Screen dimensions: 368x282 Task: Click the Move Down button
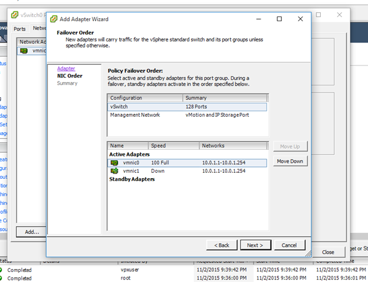[x=290, y=161]
